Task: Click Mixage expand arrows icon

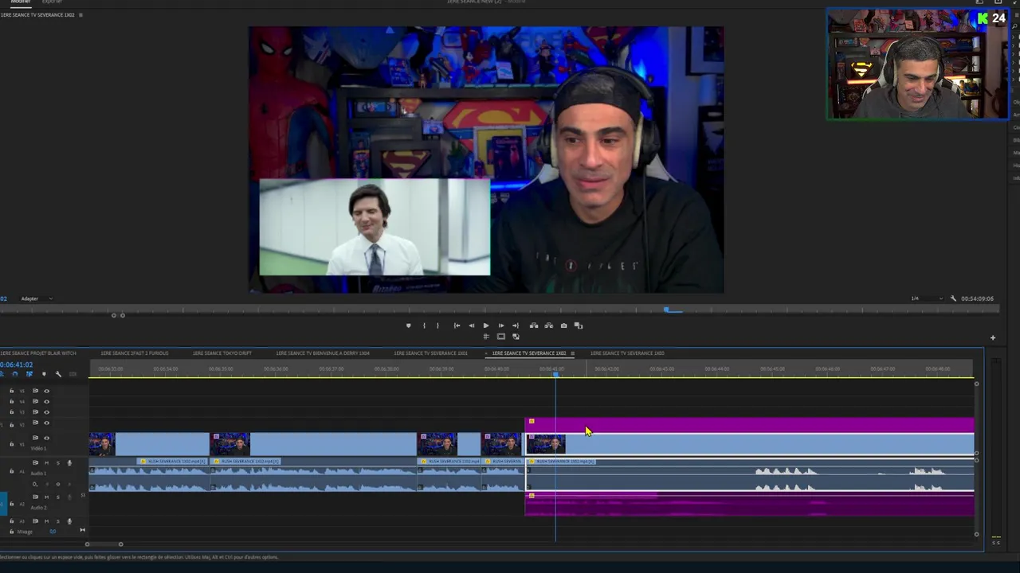Action: coord(82,530)
